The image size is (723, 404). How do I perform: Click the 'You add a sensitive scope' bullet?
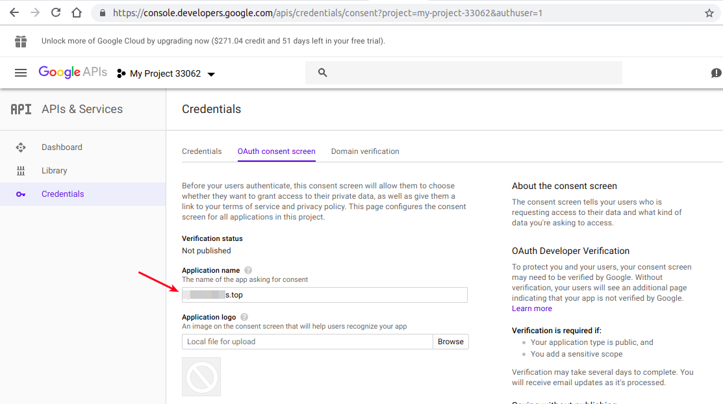(576, 354)
